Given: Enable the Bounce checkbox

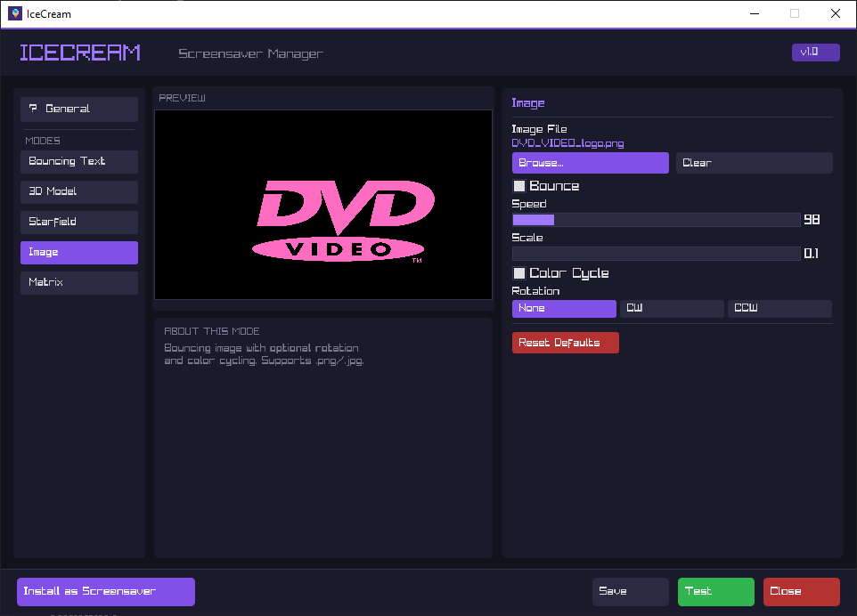Looking at the screenshot, I should pyautogui.click(x=519, y=186).
